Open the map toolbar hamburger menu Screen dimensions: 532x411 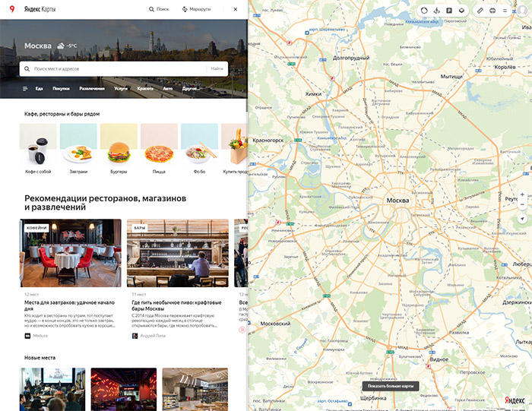(x=505, y=11)
